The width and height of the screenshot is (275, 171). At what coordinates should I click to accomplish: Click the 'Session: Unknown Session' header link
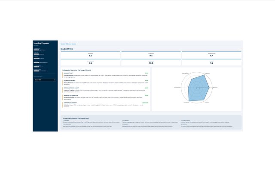tap(68, 44)
